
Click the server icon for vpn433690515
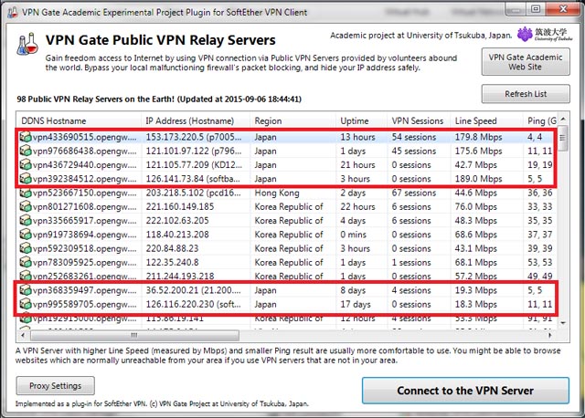pyautogui.click(x=26, y=139)
